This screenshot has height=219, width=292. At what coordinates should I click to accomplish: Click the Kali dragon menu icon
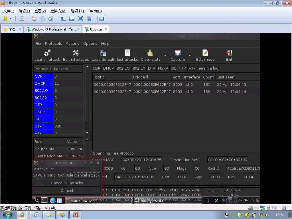[x=36, y=200]
